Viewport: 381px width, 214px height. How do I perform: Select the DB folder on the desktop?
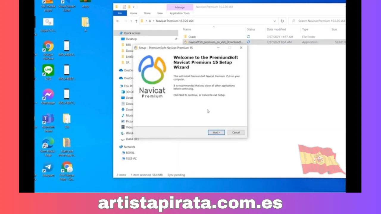[67, 121]
